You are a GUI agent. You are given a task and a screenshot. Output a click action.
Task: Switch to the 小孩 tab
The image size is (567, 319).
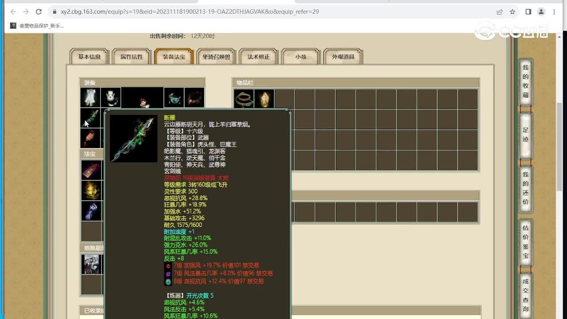[x=301, y=57]
